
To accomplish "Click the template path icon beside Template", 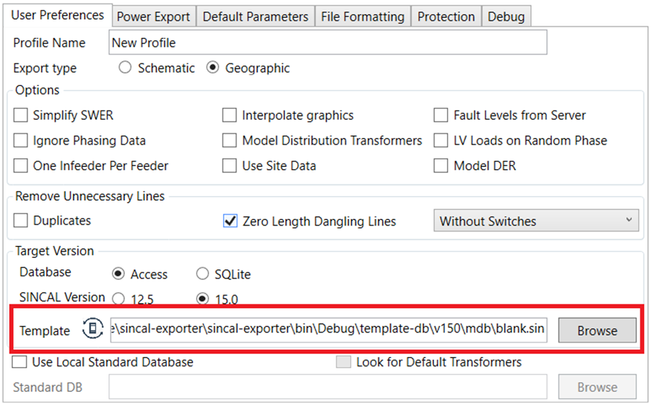I will coord(92,329).
